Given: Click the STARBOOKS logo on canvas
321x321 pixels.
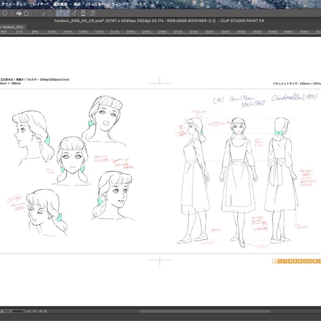Looking at the screenshot, I should pos(296,261).
